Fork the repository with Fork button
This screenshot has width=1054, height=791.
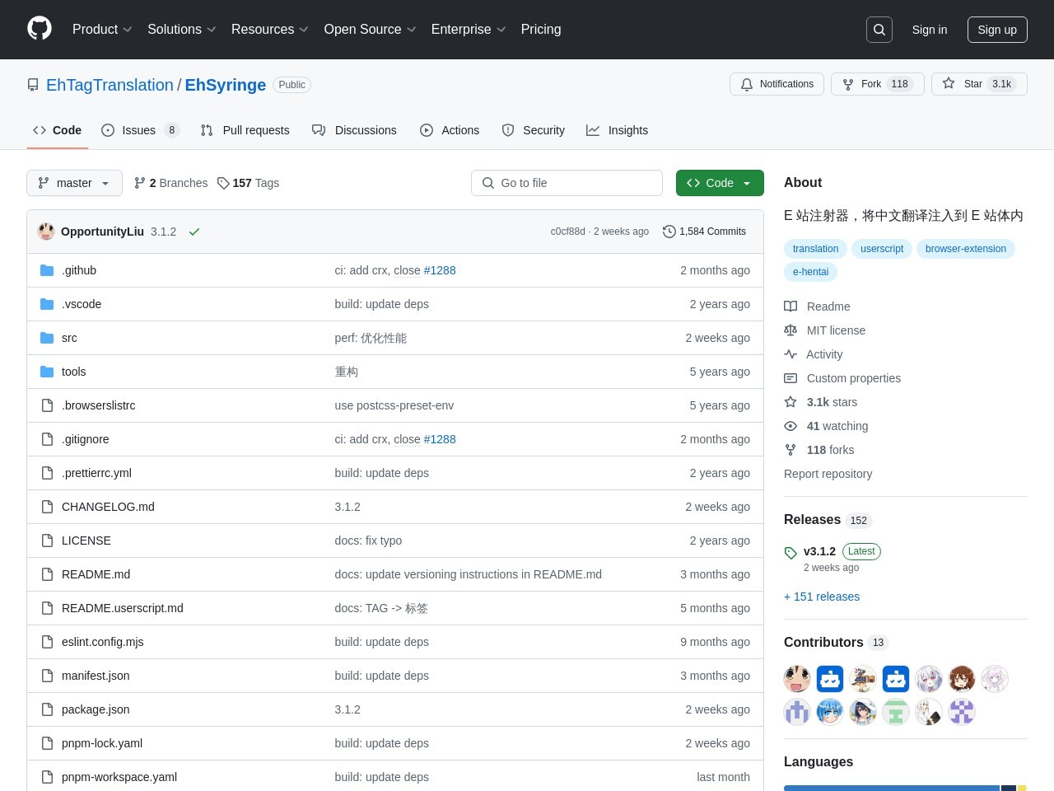pos(878,84)
